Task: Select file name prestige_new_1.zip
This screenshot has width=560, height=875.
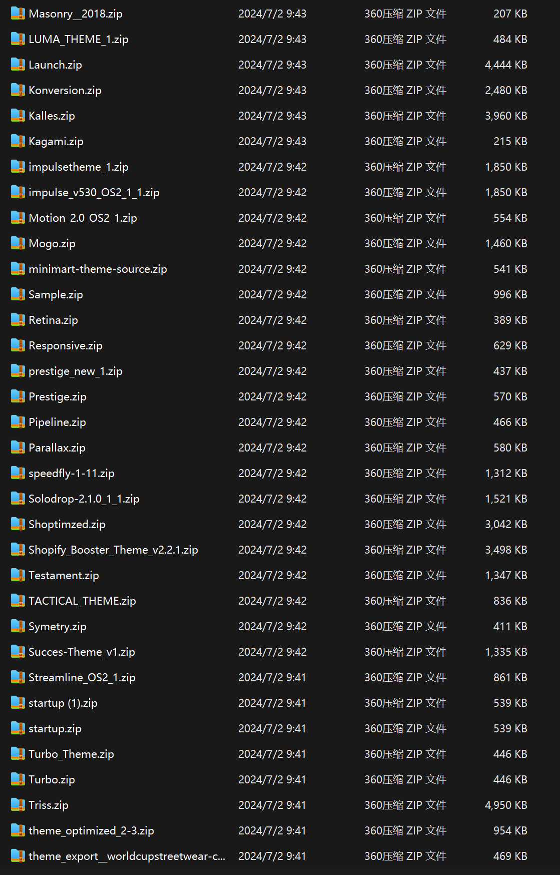Action: pos(76,371)
